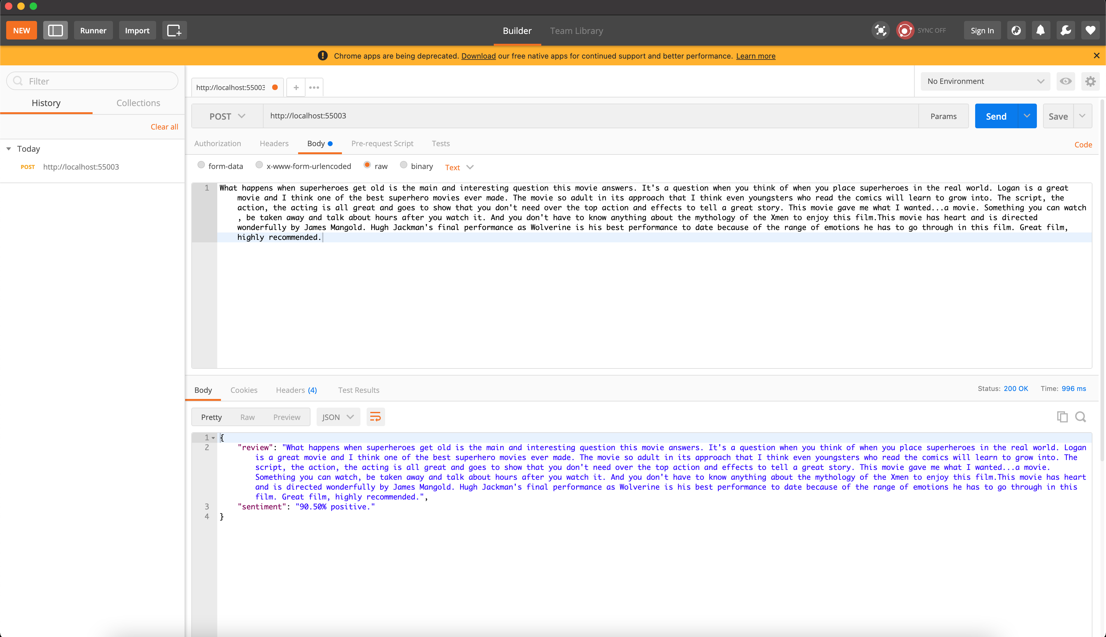The height and width of the screenshot is (637, 1106).
Task: Click the blue Send button
Action: pos(996,116)
